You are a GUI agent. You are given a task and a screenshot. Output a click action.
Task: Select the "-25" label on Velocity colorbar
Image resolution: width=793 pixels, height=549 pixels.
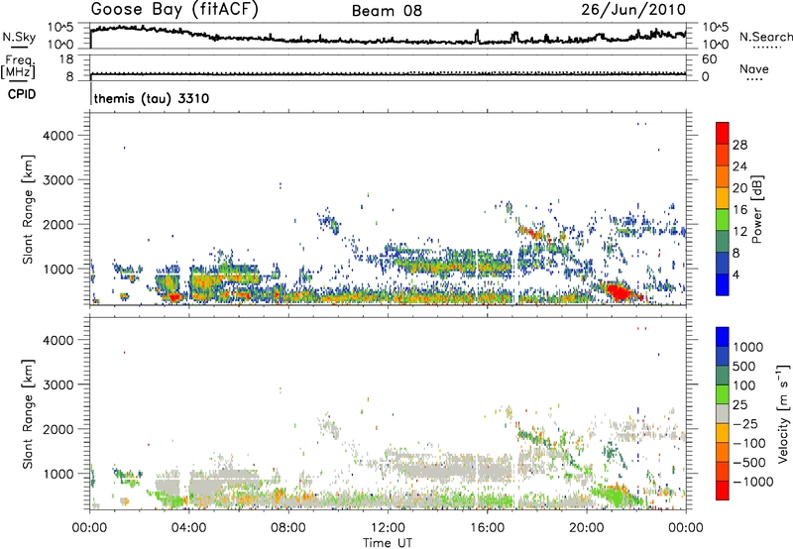(745, 423)
